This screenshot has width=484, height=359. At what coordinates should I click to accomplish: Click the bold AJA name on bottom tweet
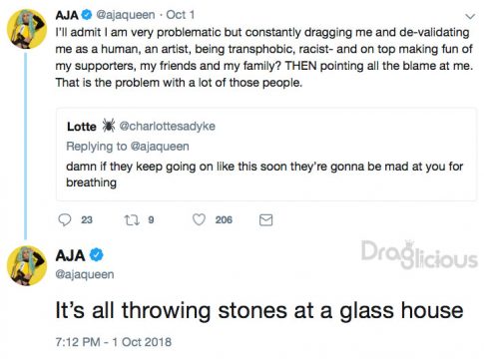[70, 255]
